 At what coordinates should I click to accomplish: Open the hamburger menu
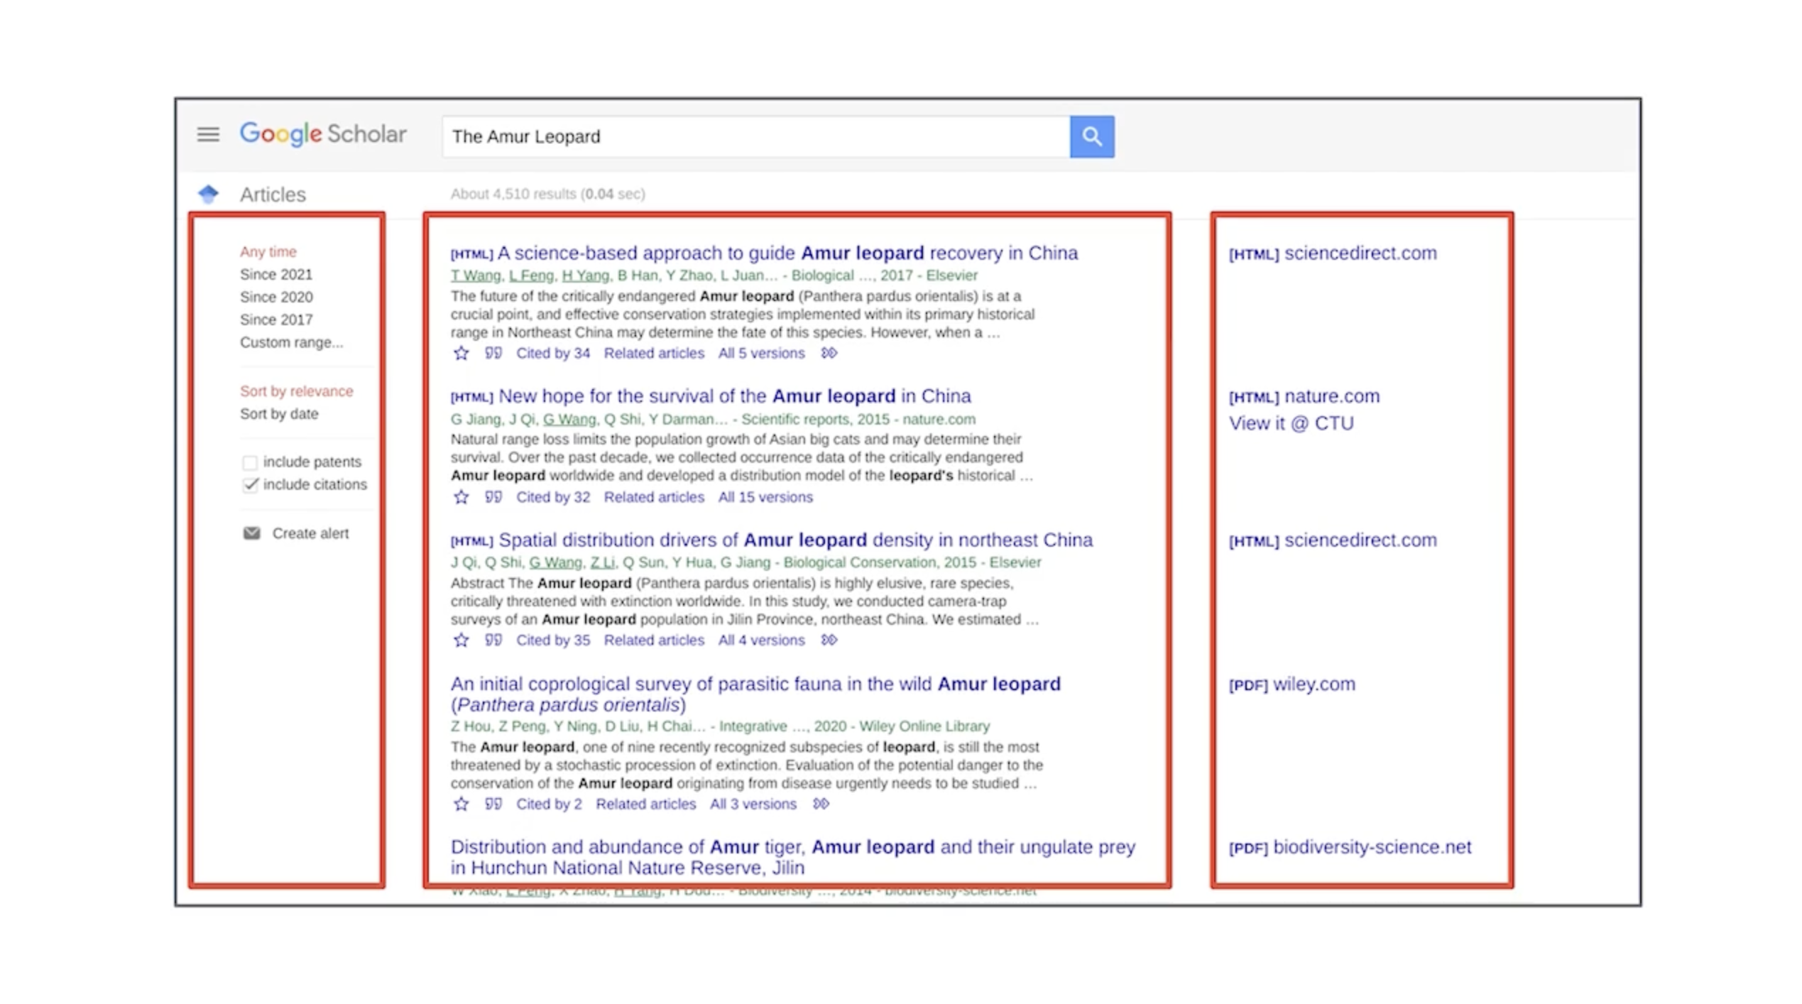pos(208,134)
